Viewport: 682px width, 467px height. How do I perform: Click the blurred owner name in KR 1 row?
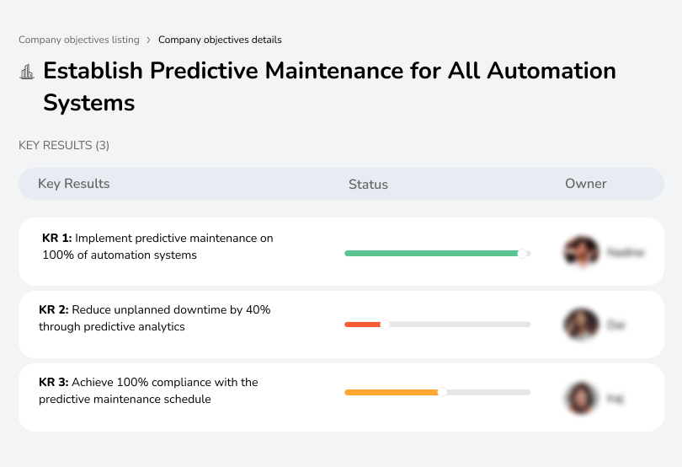626,252
